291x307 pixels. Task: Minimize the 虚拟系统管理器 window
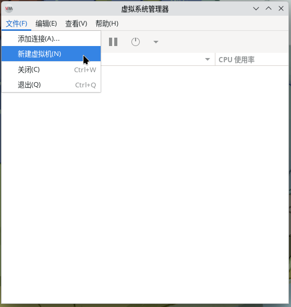256,8
